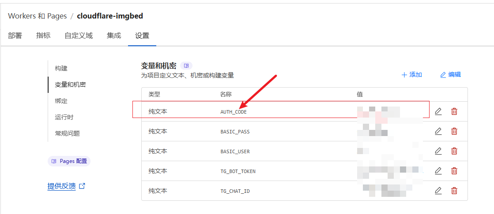Image resolution: width=494 pixels, height=214 pixels.
Task: Delete the TG_CHAT_ID variable trash icon
Action: click(454, 191)
